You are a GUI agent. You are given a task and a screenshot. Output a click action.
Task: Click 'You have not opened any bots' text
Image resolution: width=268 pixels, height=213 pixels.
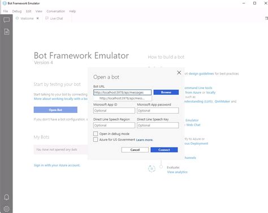pos(57,150)
